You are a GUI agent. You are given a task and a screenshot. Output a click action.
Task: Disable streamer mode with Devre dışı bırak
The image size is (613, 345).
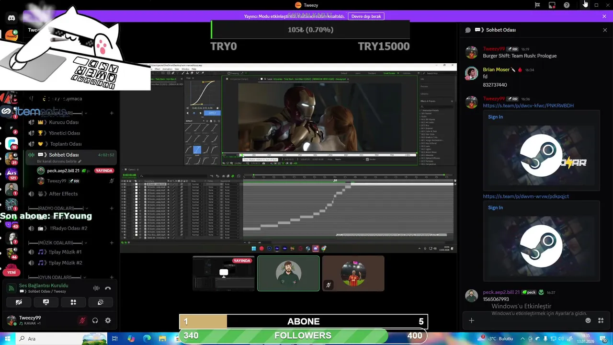(366, 16)
